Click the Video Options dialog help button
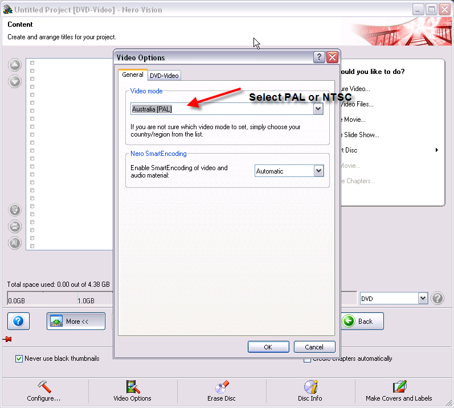454x408 pixels. [x=319, y=57]
